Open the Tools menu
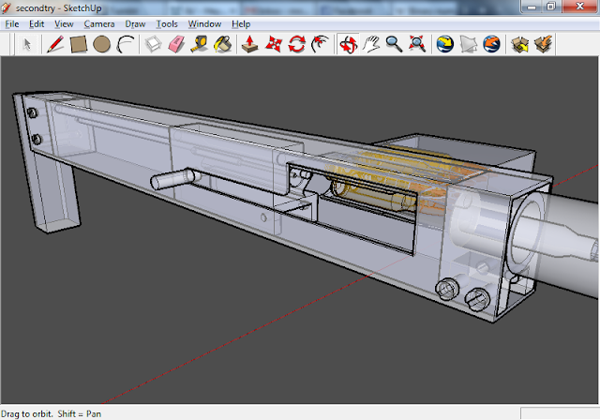This screenshot has height=420, width=600. [x=167, y=24]
